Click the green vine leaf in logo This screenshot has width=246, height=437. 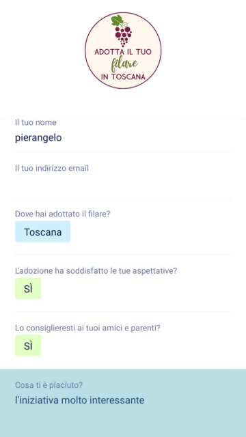[117, 20]
